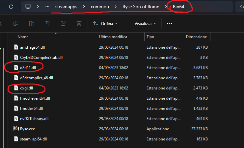Screen dimensions: 244x148
Task: Select the dxgi.dll file
Action: coord(26,88)
